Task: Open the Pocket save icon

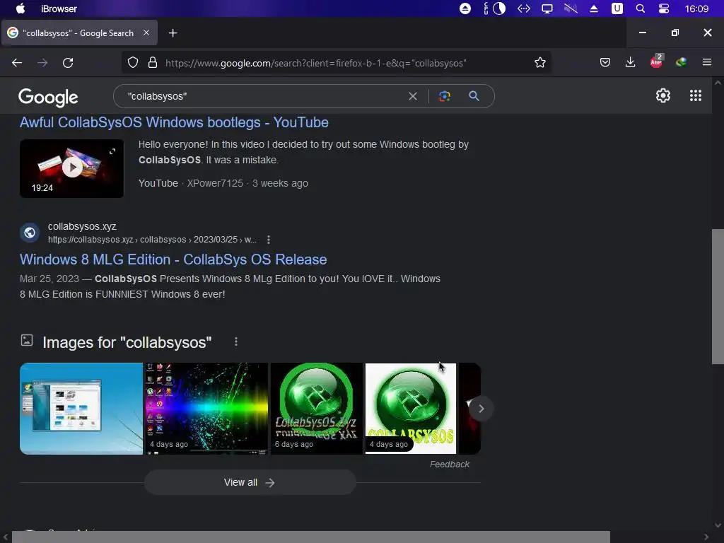Action: tap(605, 62)
